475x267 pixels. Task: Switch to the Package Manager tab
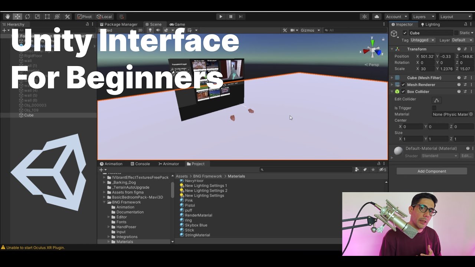(x=118, y=24)
